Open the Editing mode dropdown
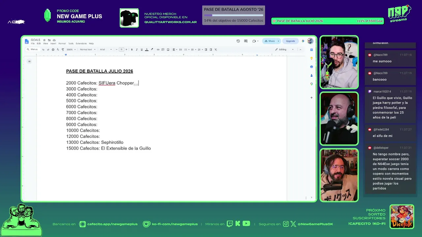 (x=284, y=50)
